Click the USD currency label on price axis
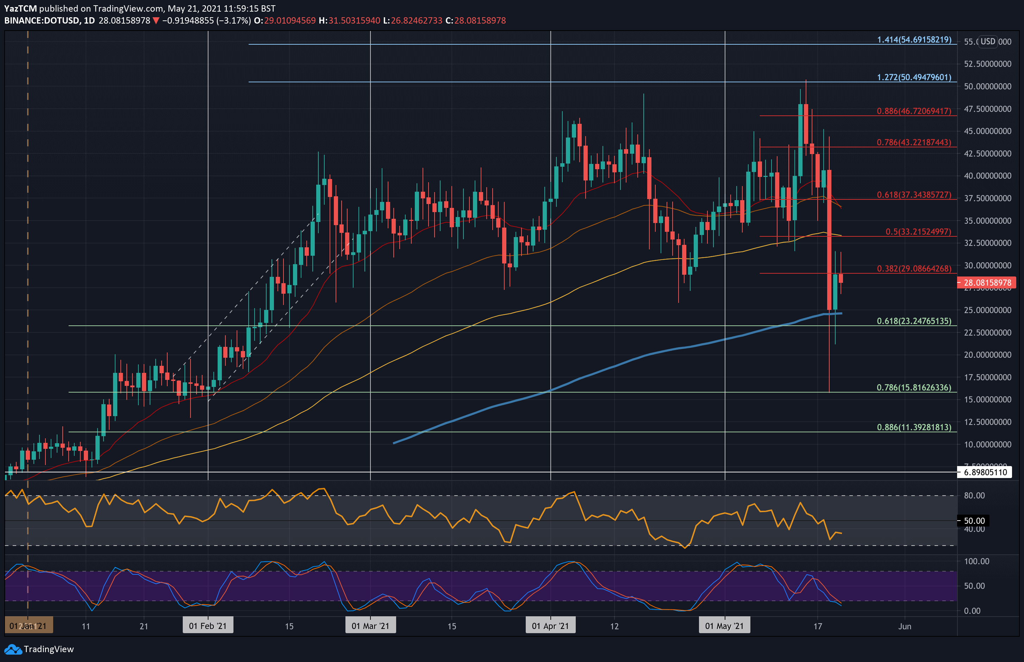The width and height of the screenshot is (1024, 662). coord(988,42)
